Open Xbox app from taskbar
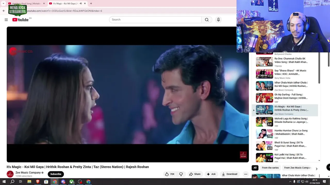 pos(72,182)
